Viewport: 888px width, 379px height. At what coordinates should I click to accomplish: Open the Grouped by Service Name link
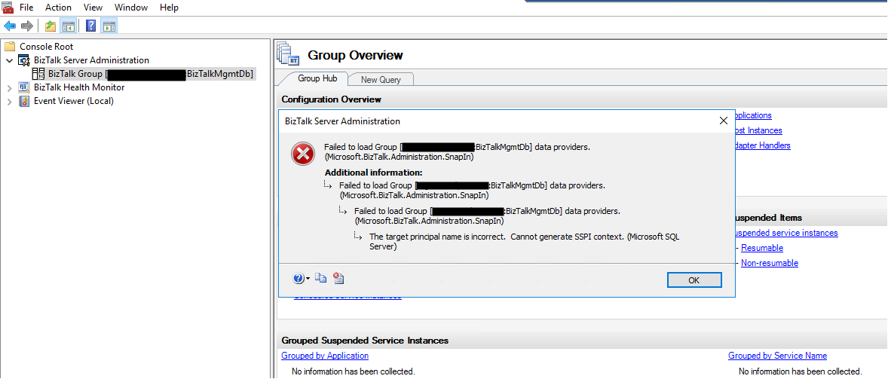click(777, 356)
